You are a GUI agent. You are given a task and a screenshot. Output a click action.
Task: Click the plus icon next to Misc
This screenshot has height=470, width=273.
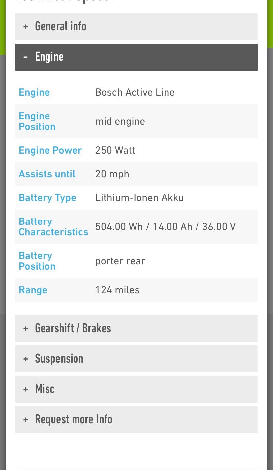pos(26,389)
